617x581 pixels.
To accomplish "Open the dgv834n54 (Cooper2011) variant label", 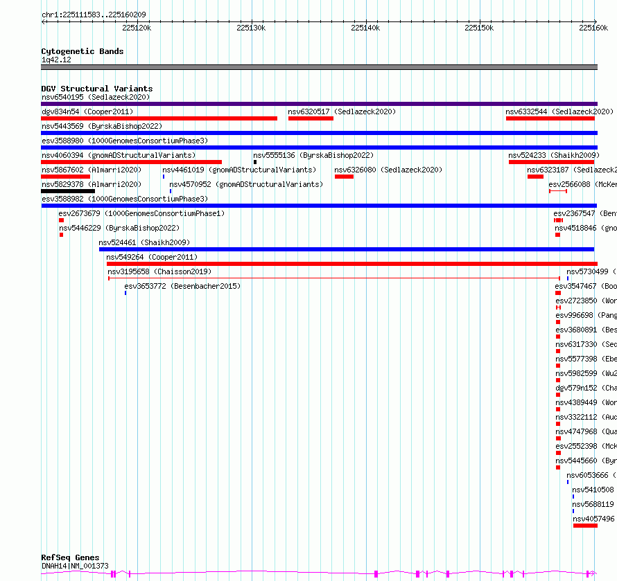I will point(87,111).
